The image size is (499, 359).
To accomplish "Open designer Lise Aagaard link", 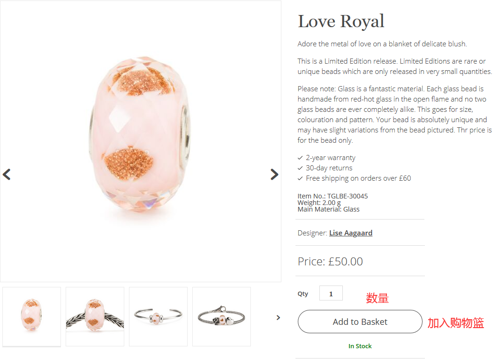I will (x=351, y=233).
